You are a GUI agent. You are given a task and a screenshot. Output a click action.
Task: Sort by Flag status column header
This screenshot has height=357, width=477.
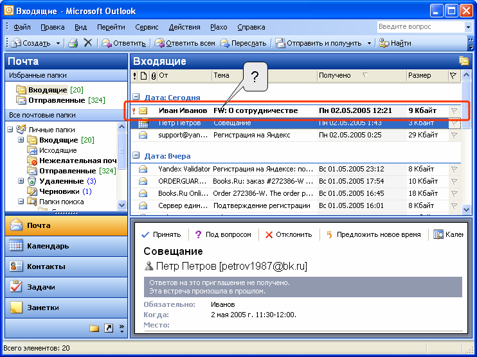pos(453,75)
